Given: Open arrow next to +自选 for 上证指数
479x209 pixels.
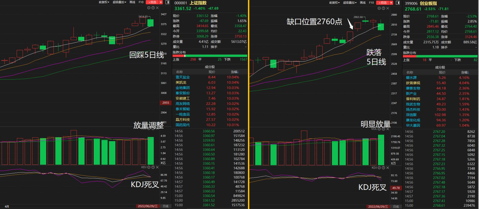Looking at the screenshot, I should (x=161, y=2).
